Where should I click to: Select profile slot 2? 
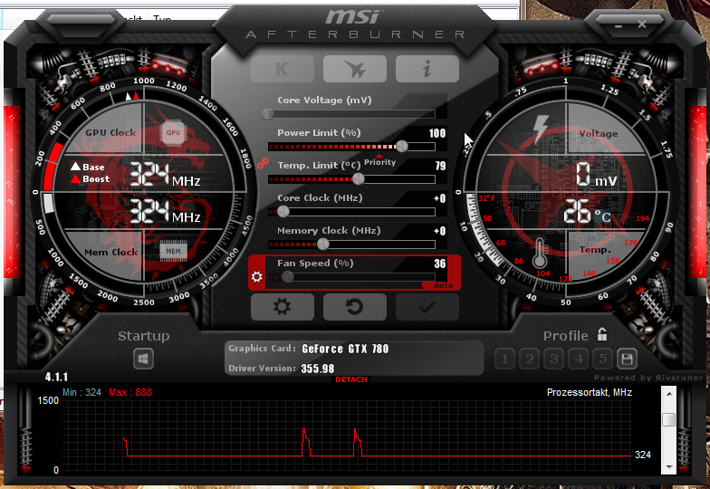[529, 359]
